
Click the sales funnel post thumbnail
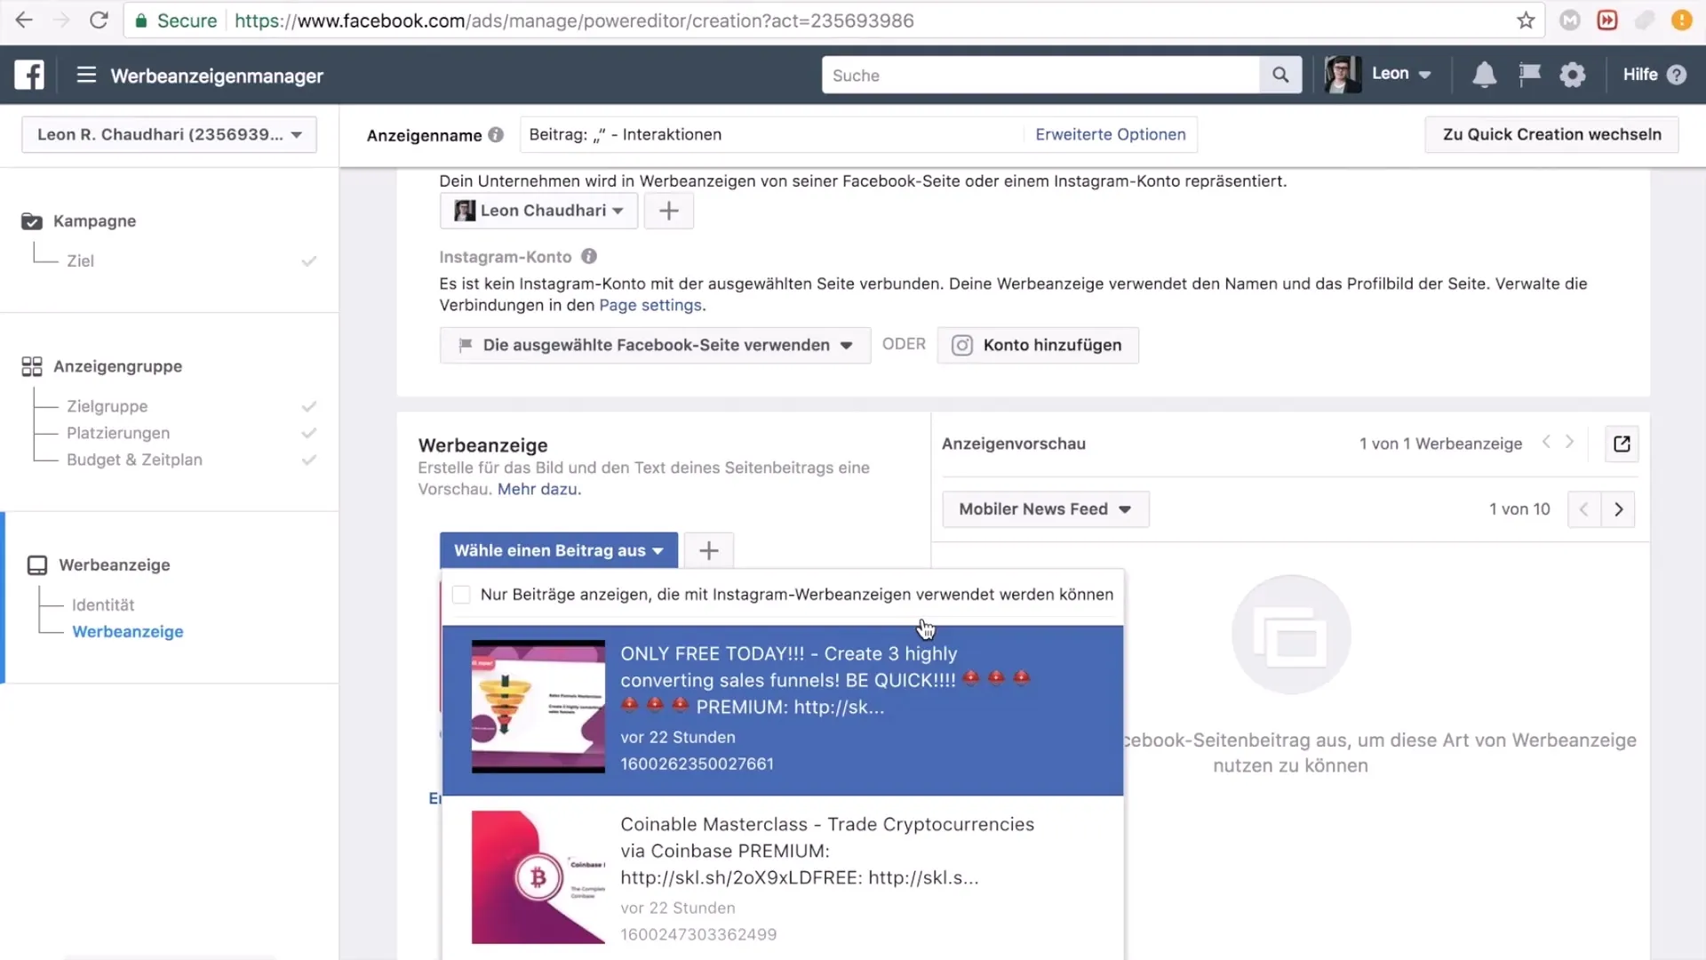(x=538, y=707)
